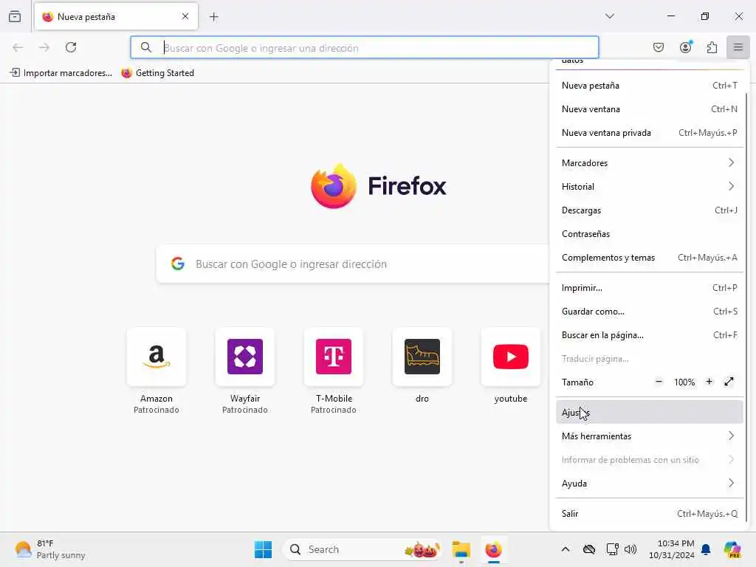The image size is (756, 567).
Task: Open the Windows Start button
Action: [264, 549]
